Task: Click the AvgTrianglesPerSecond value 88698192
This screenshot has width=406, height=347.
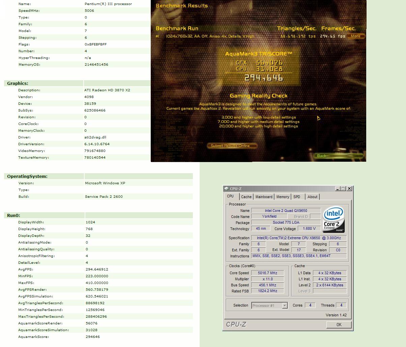Action: click(x=95, y=303)
